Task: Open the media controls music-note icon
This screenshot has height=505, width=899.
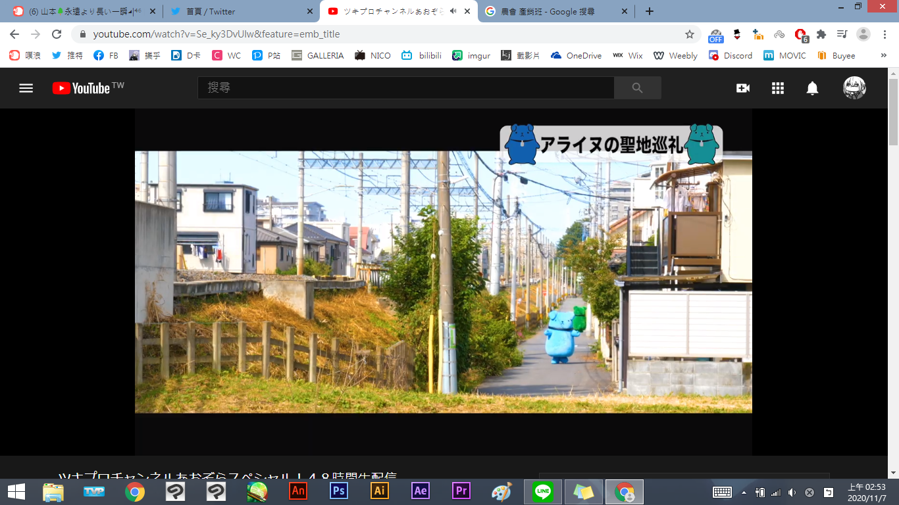Action: pyautogui.click(x=842, y=34)
